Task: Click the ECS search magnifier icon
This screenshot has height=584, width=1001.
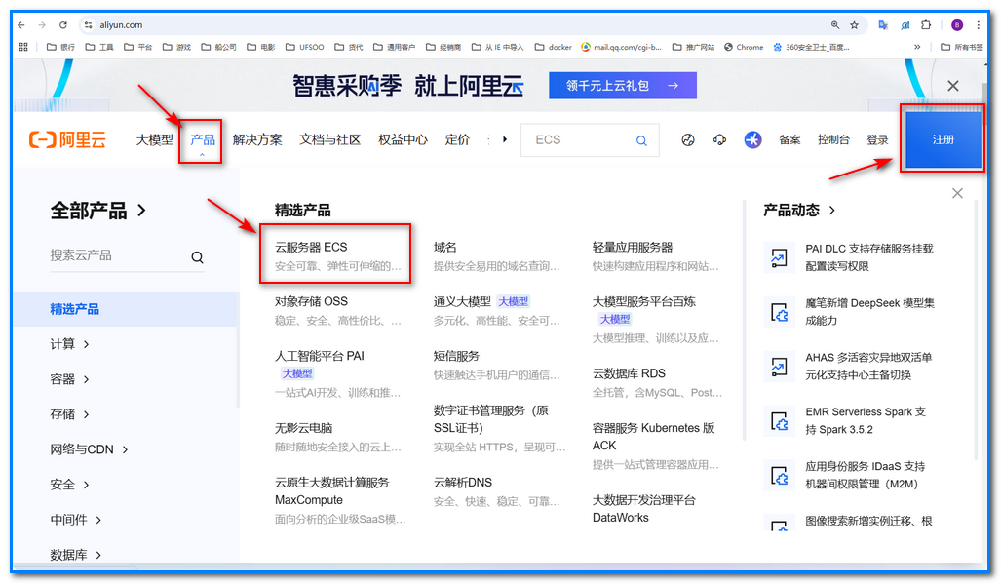Action: [641, 140]
